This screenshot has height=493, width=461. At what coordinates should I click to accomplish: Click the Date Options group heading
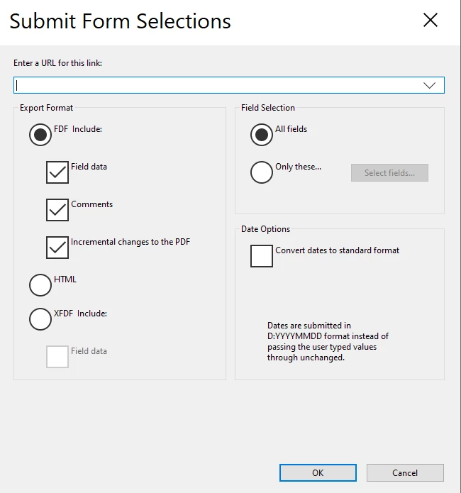pos(265,229)
